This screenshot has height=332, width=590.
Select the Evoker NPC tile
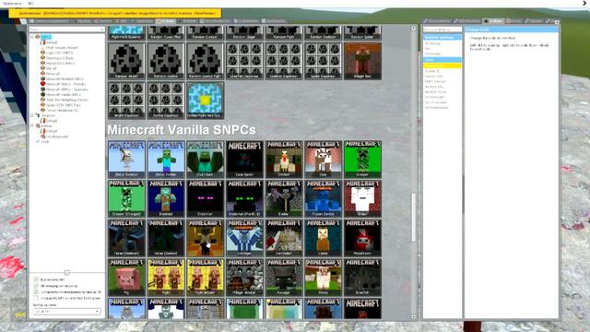pos(284,198)
